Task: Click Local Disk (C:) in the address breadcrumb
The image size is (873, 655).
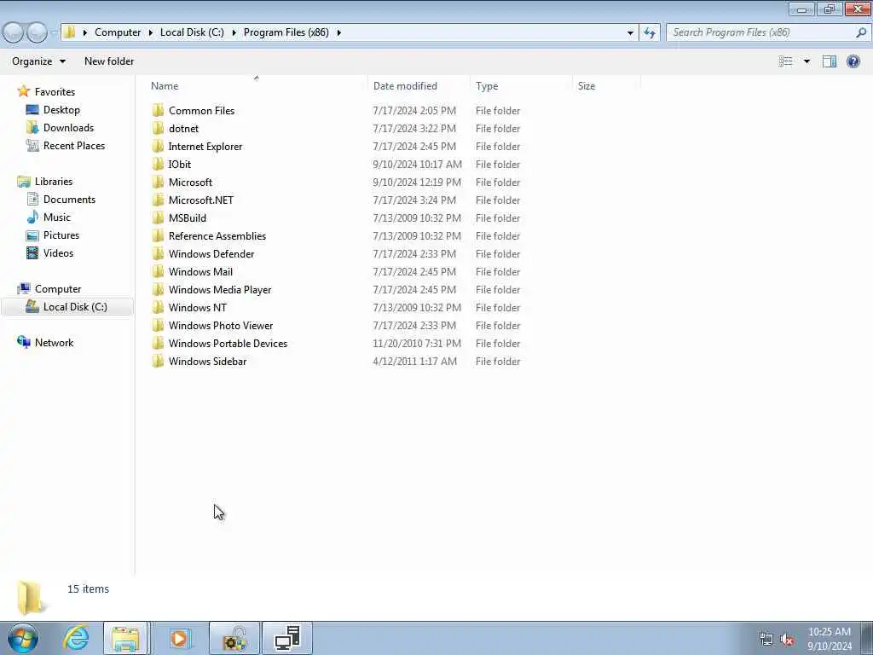Action: 192,32
